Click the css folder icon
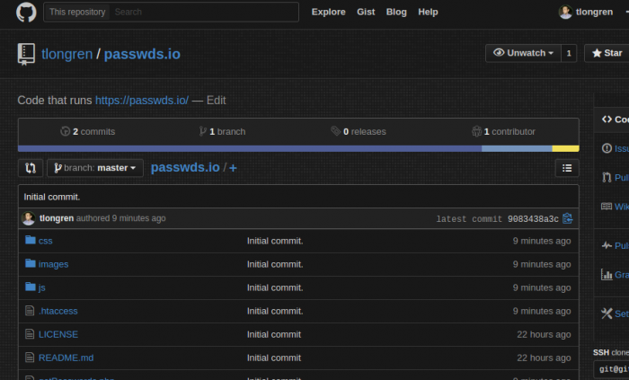The image size is (629, 380). pos(30,240)
